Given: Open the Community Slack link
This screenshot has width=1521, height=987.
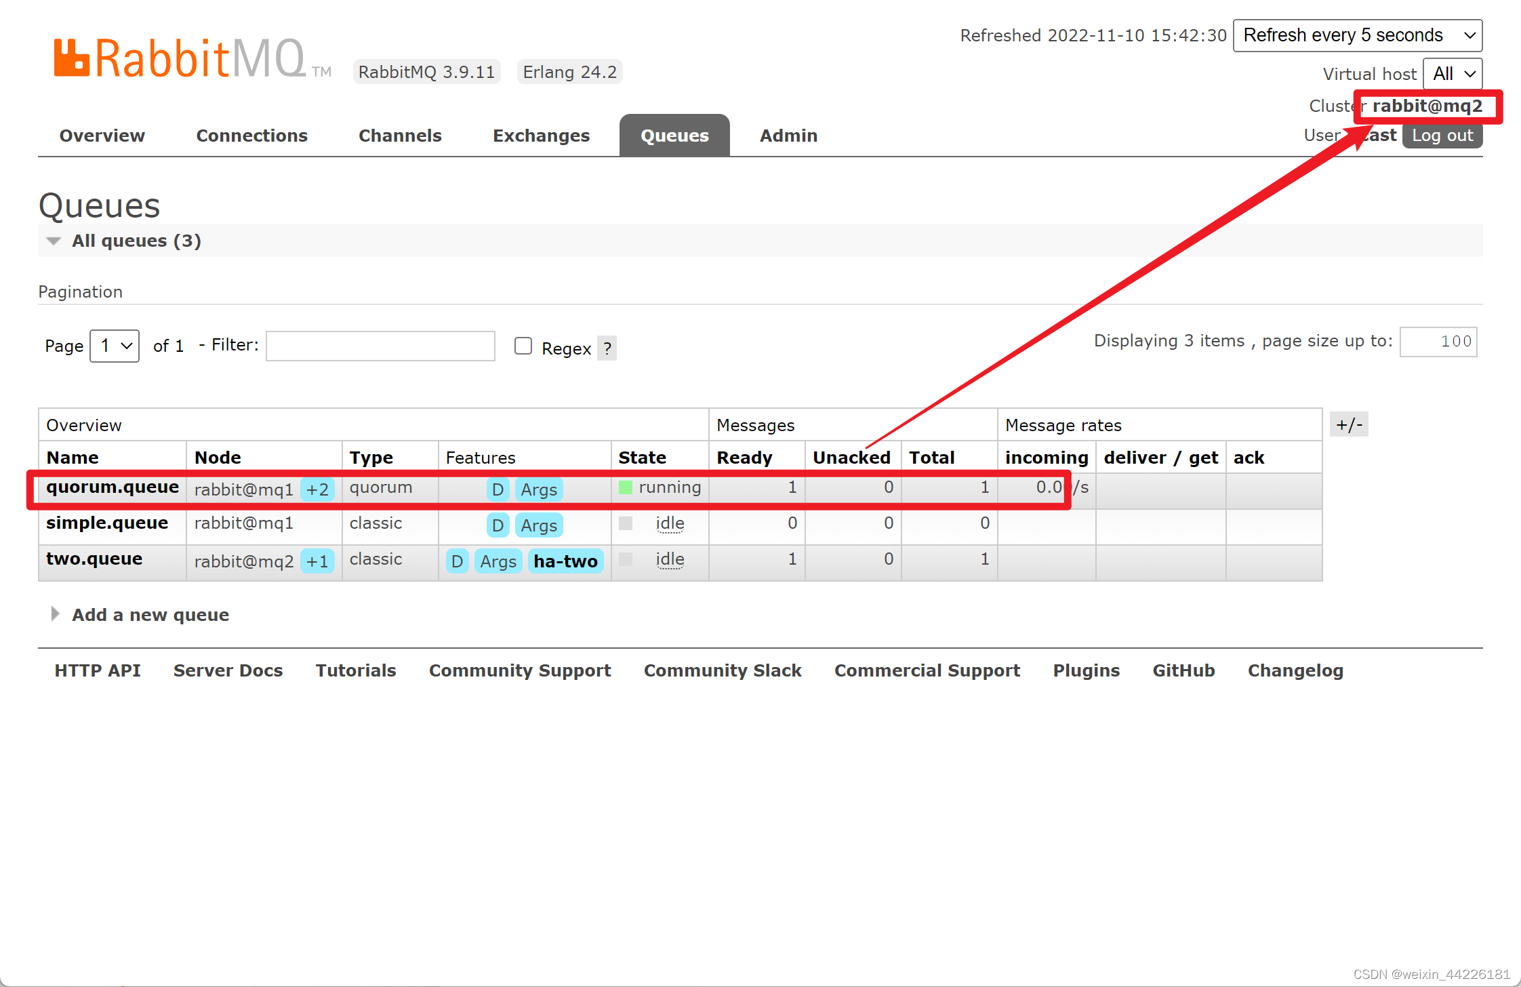Looking at the screenshot, I should (x=723, y=670).
